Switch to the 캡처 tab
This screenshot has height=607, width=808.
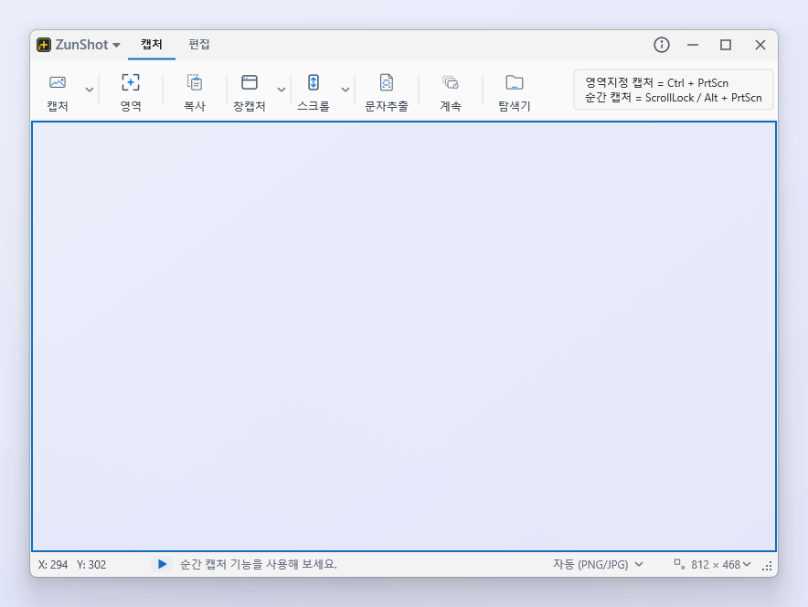click(152, 45)
